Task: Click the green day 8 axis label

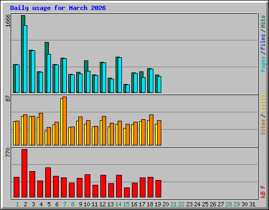Action: point(73,204)
